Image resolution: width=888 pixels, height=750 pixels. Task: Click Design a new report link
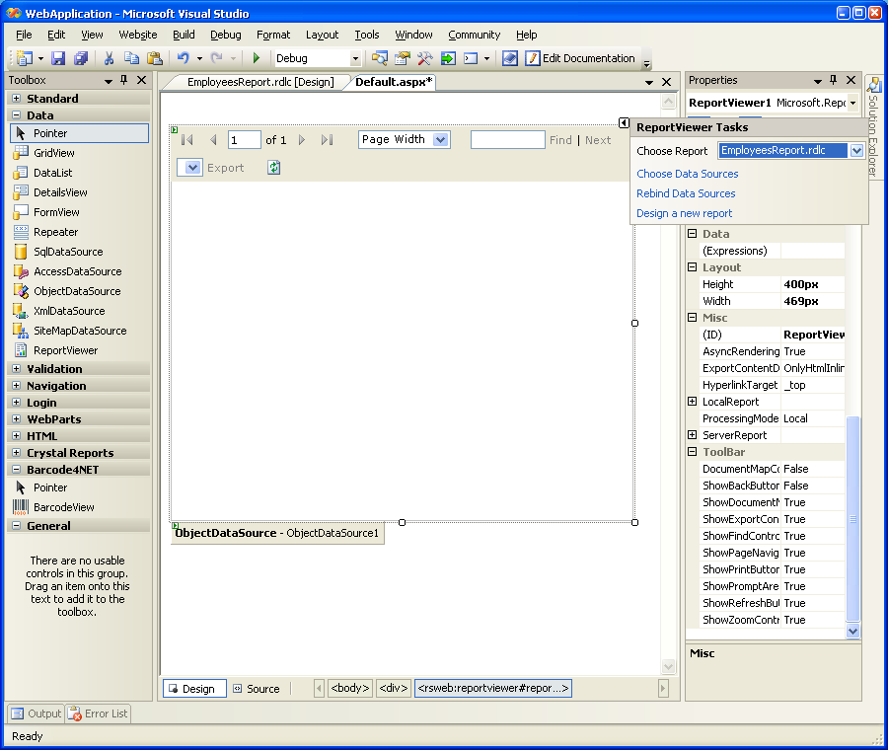(684, 213)
